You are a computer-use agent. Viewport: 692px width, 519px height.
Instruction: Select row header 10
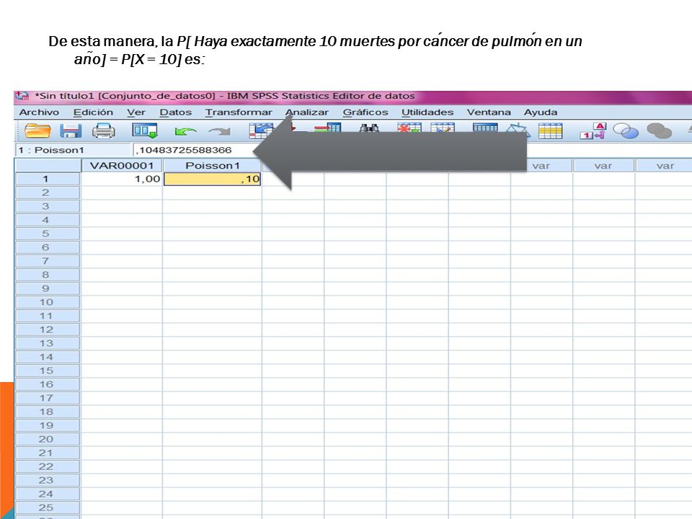(x=48, y=302)
